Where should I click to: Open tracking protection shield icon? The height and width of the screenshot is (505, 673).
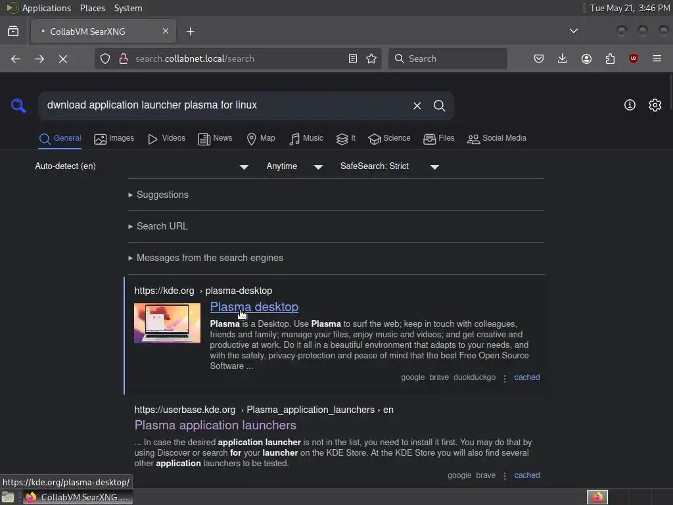105,59
